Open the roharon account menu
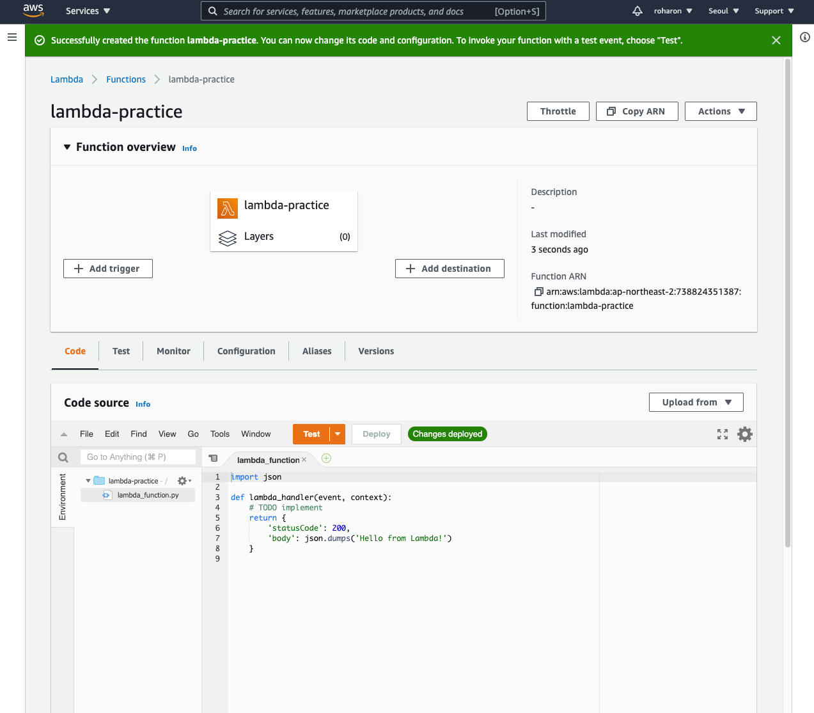The image size is (814, 713). pyautogui.click(x=673, y=11)
